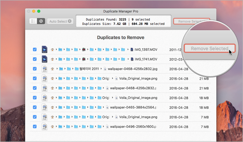The height and width of the screenshot is (142, 243).
Task: Click the red library icon in the IMG_1397.MOV path
Action: [x=84, y=49]
